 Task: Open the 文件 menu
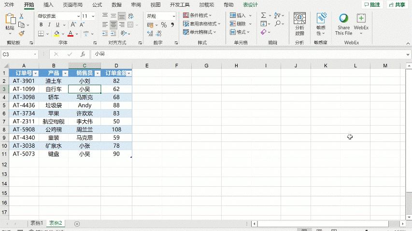click(x=9, y=5)
